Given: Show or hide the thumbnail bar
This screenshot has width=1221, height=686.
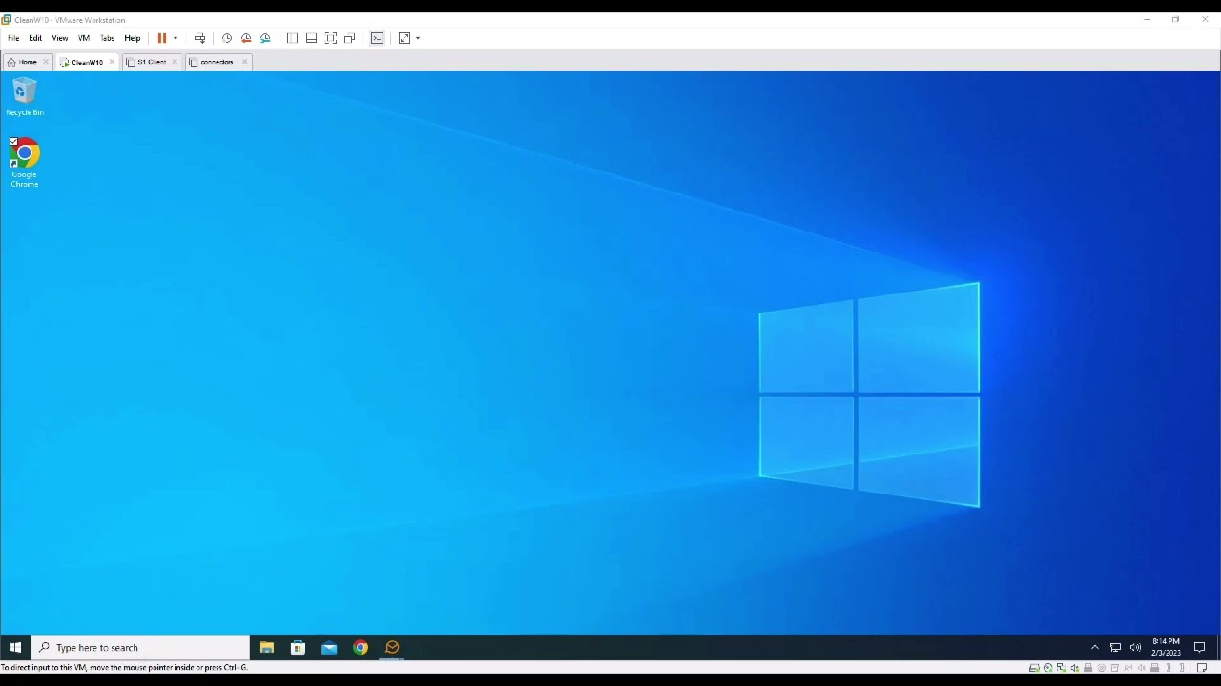Looking at the screenshot, I should coord(311,38).
